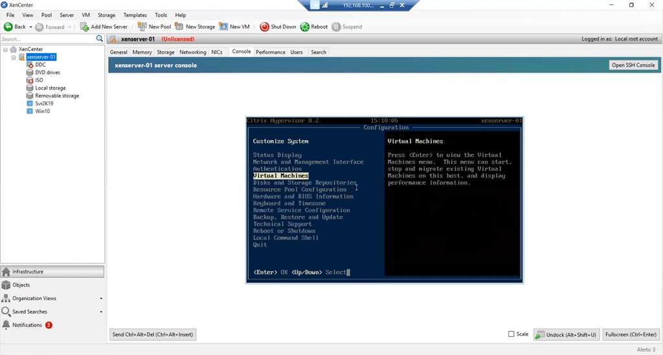Focus the Search input field
The height and width of the screenshot is (355, 663).
click(x=48, y=39)
